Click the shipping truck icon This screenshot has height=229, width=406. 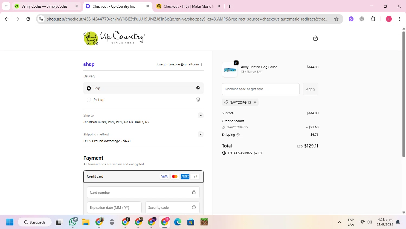click(198, 88)
